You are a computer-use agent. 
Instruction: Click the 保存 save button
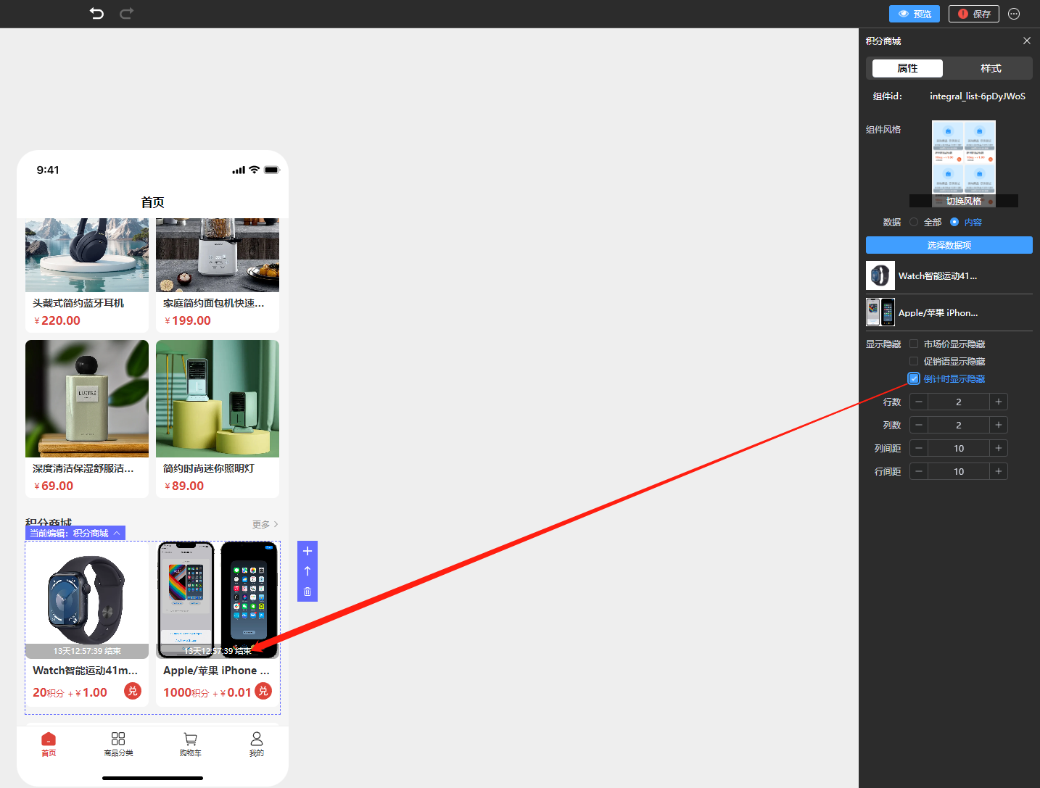(974, 14)
